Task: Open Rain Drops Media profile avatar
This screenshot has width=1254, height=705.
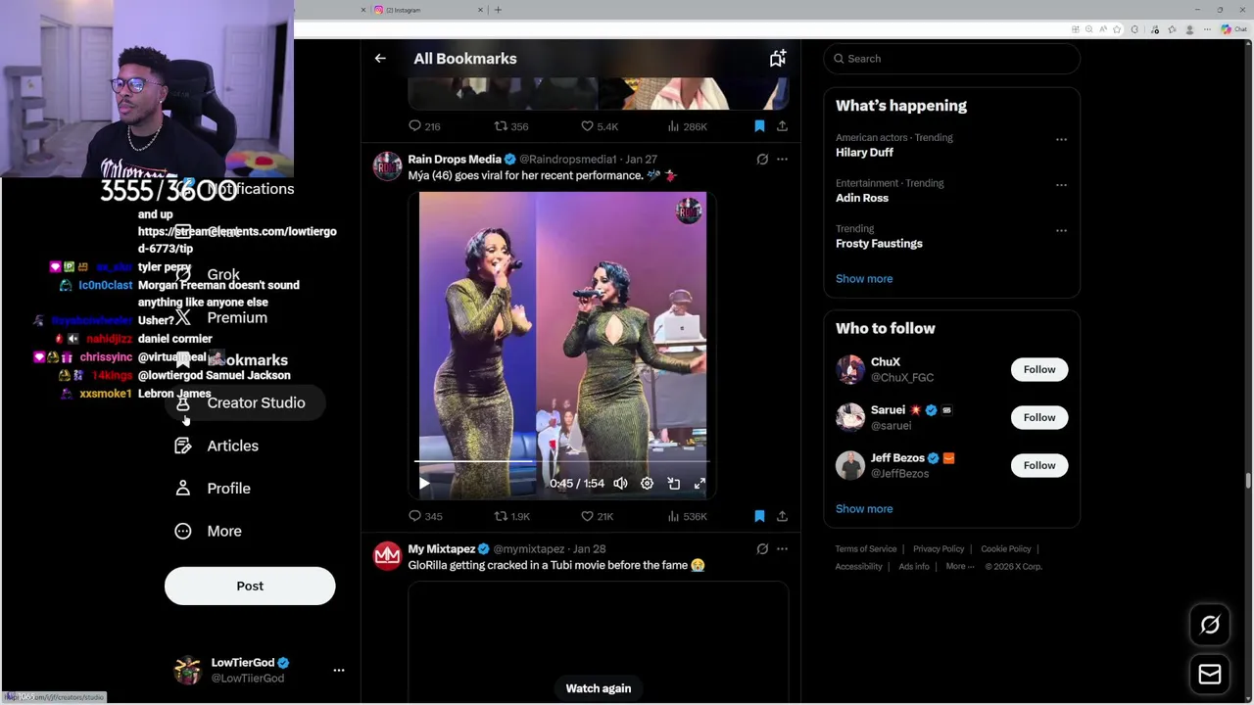Action: 388,166
